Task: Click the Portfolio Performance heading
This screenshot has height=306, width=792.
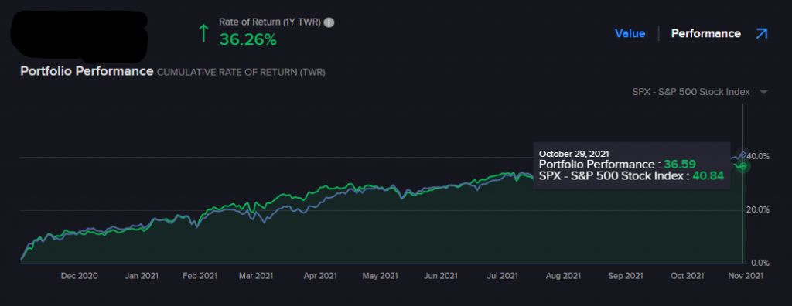Action: pos(87,71)
